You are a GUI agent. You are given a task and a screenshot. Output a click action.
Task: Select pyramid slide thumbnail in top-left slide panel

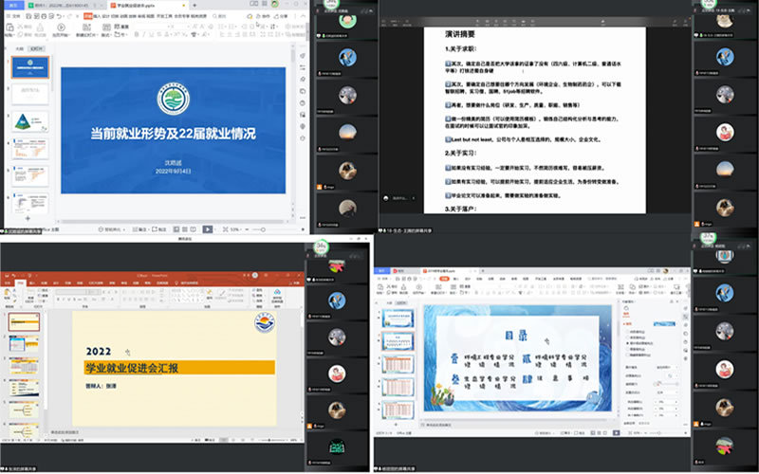click(x=30, y=122)
